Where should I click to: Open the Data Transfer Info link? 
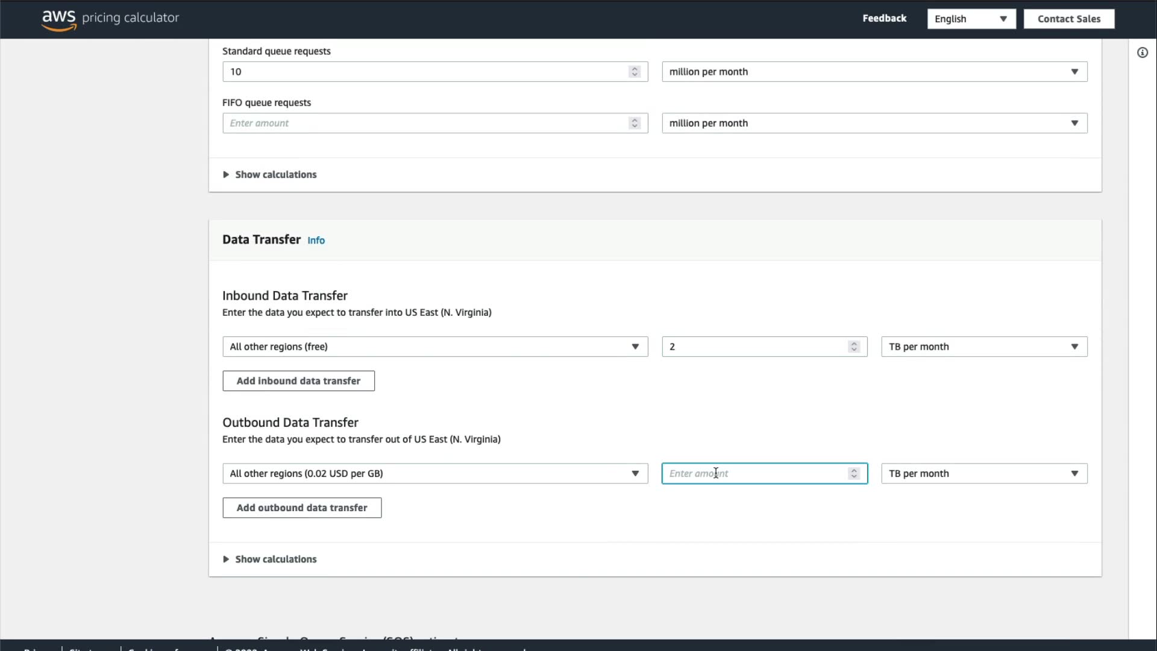pyautogui.click(x=316, y=241)
